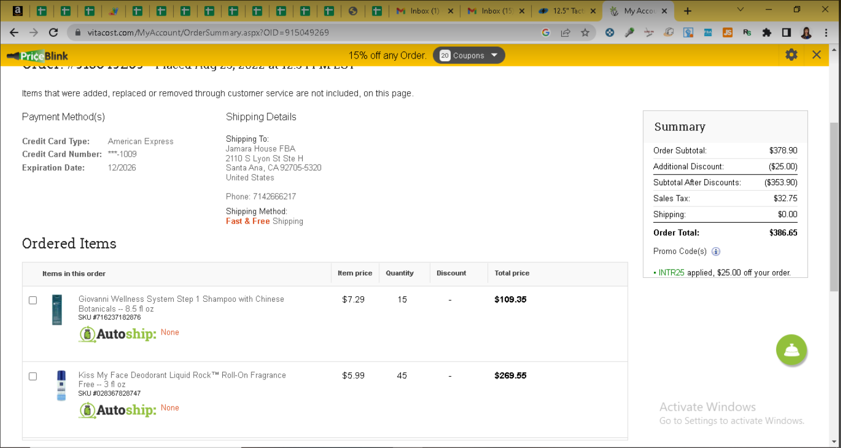Open the share page icon in the address bar
The image size is (841, 448).
(566, 33)
